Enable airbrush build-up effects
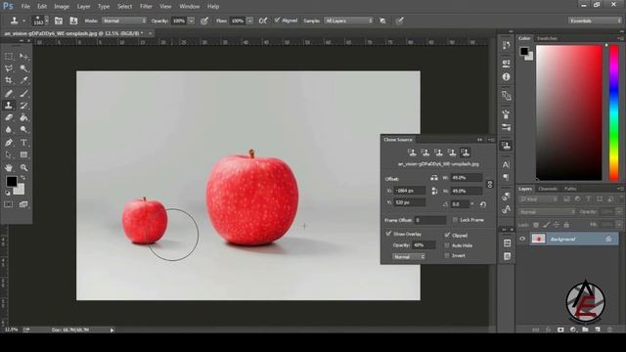Viewport: 626px width, 352px height. coord(263,21)
